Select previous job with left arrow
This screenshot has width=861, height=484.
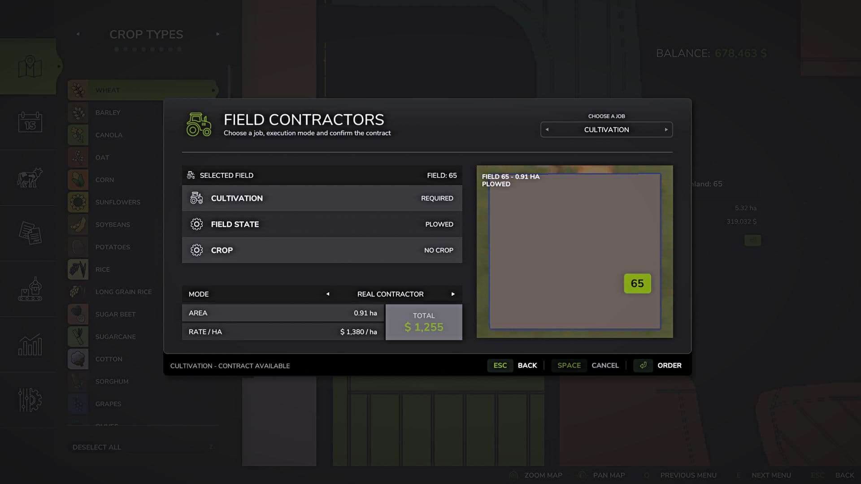[x=547, y=130]
